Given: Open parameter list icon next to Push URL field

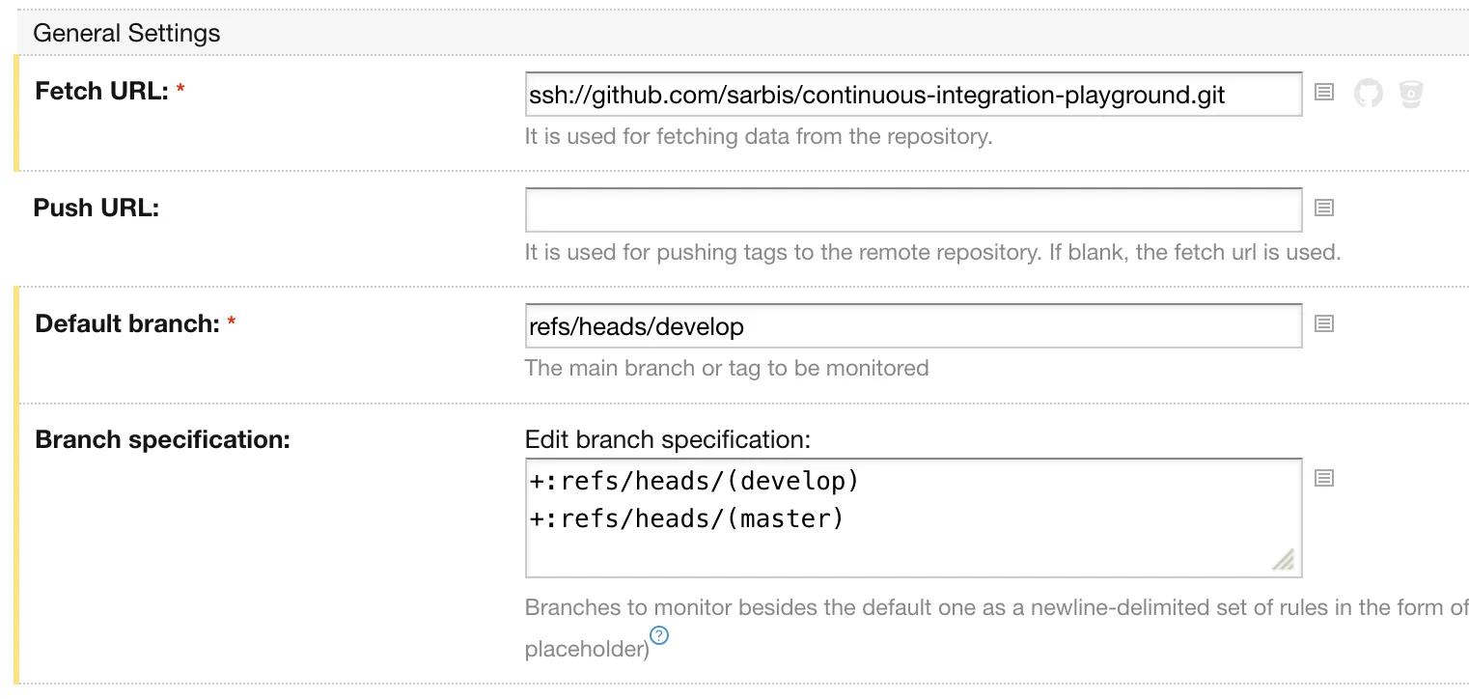Looking at the screenshot, I should [1324, 208].
